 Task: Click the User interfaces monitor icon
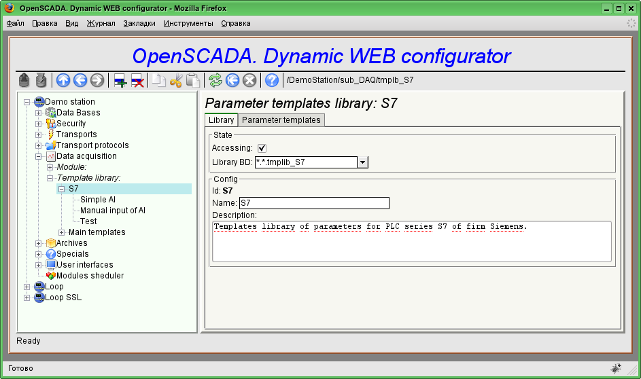tap(51, 265)
